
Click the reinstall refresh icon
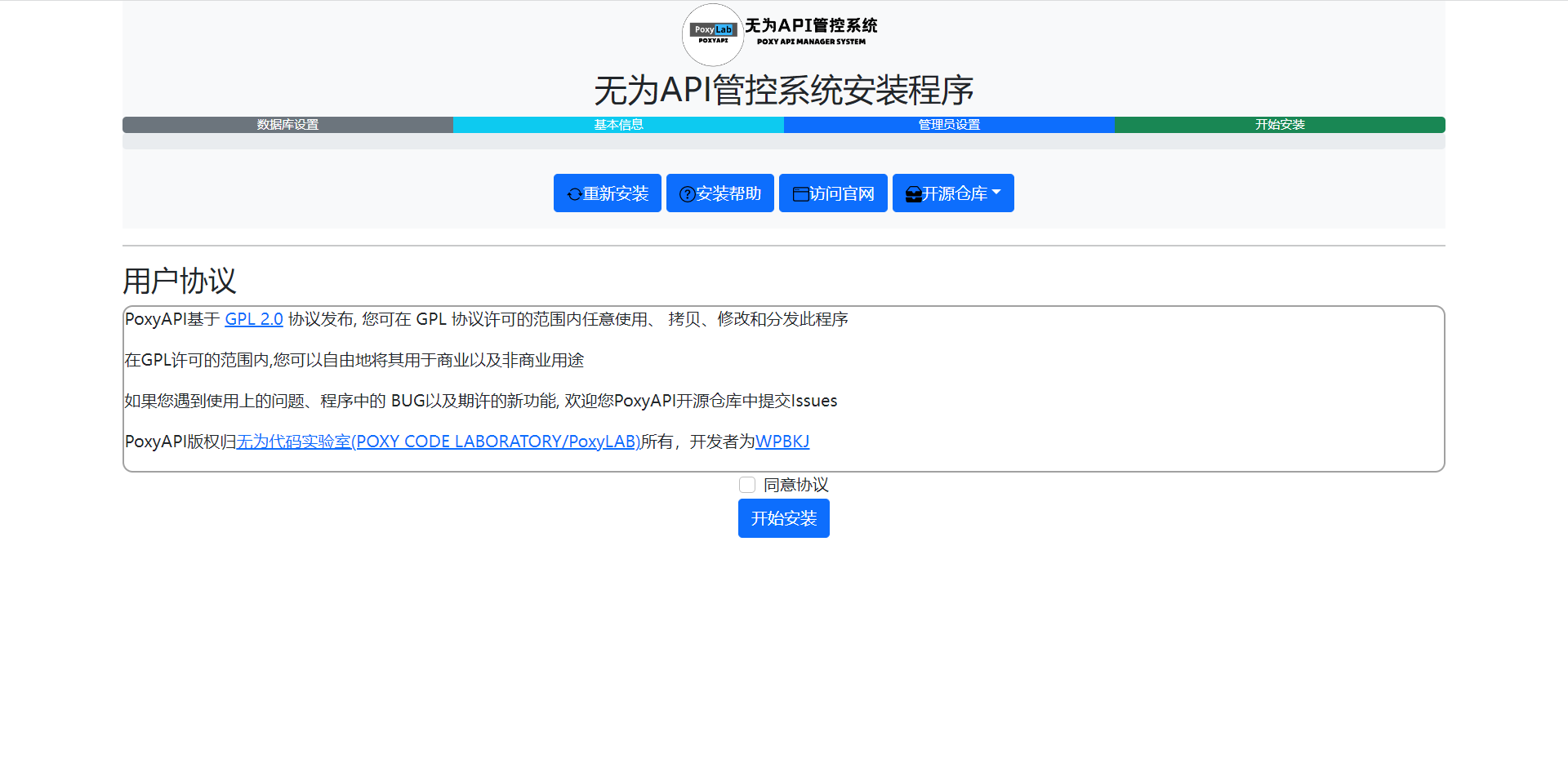click(x=574, y=194)
